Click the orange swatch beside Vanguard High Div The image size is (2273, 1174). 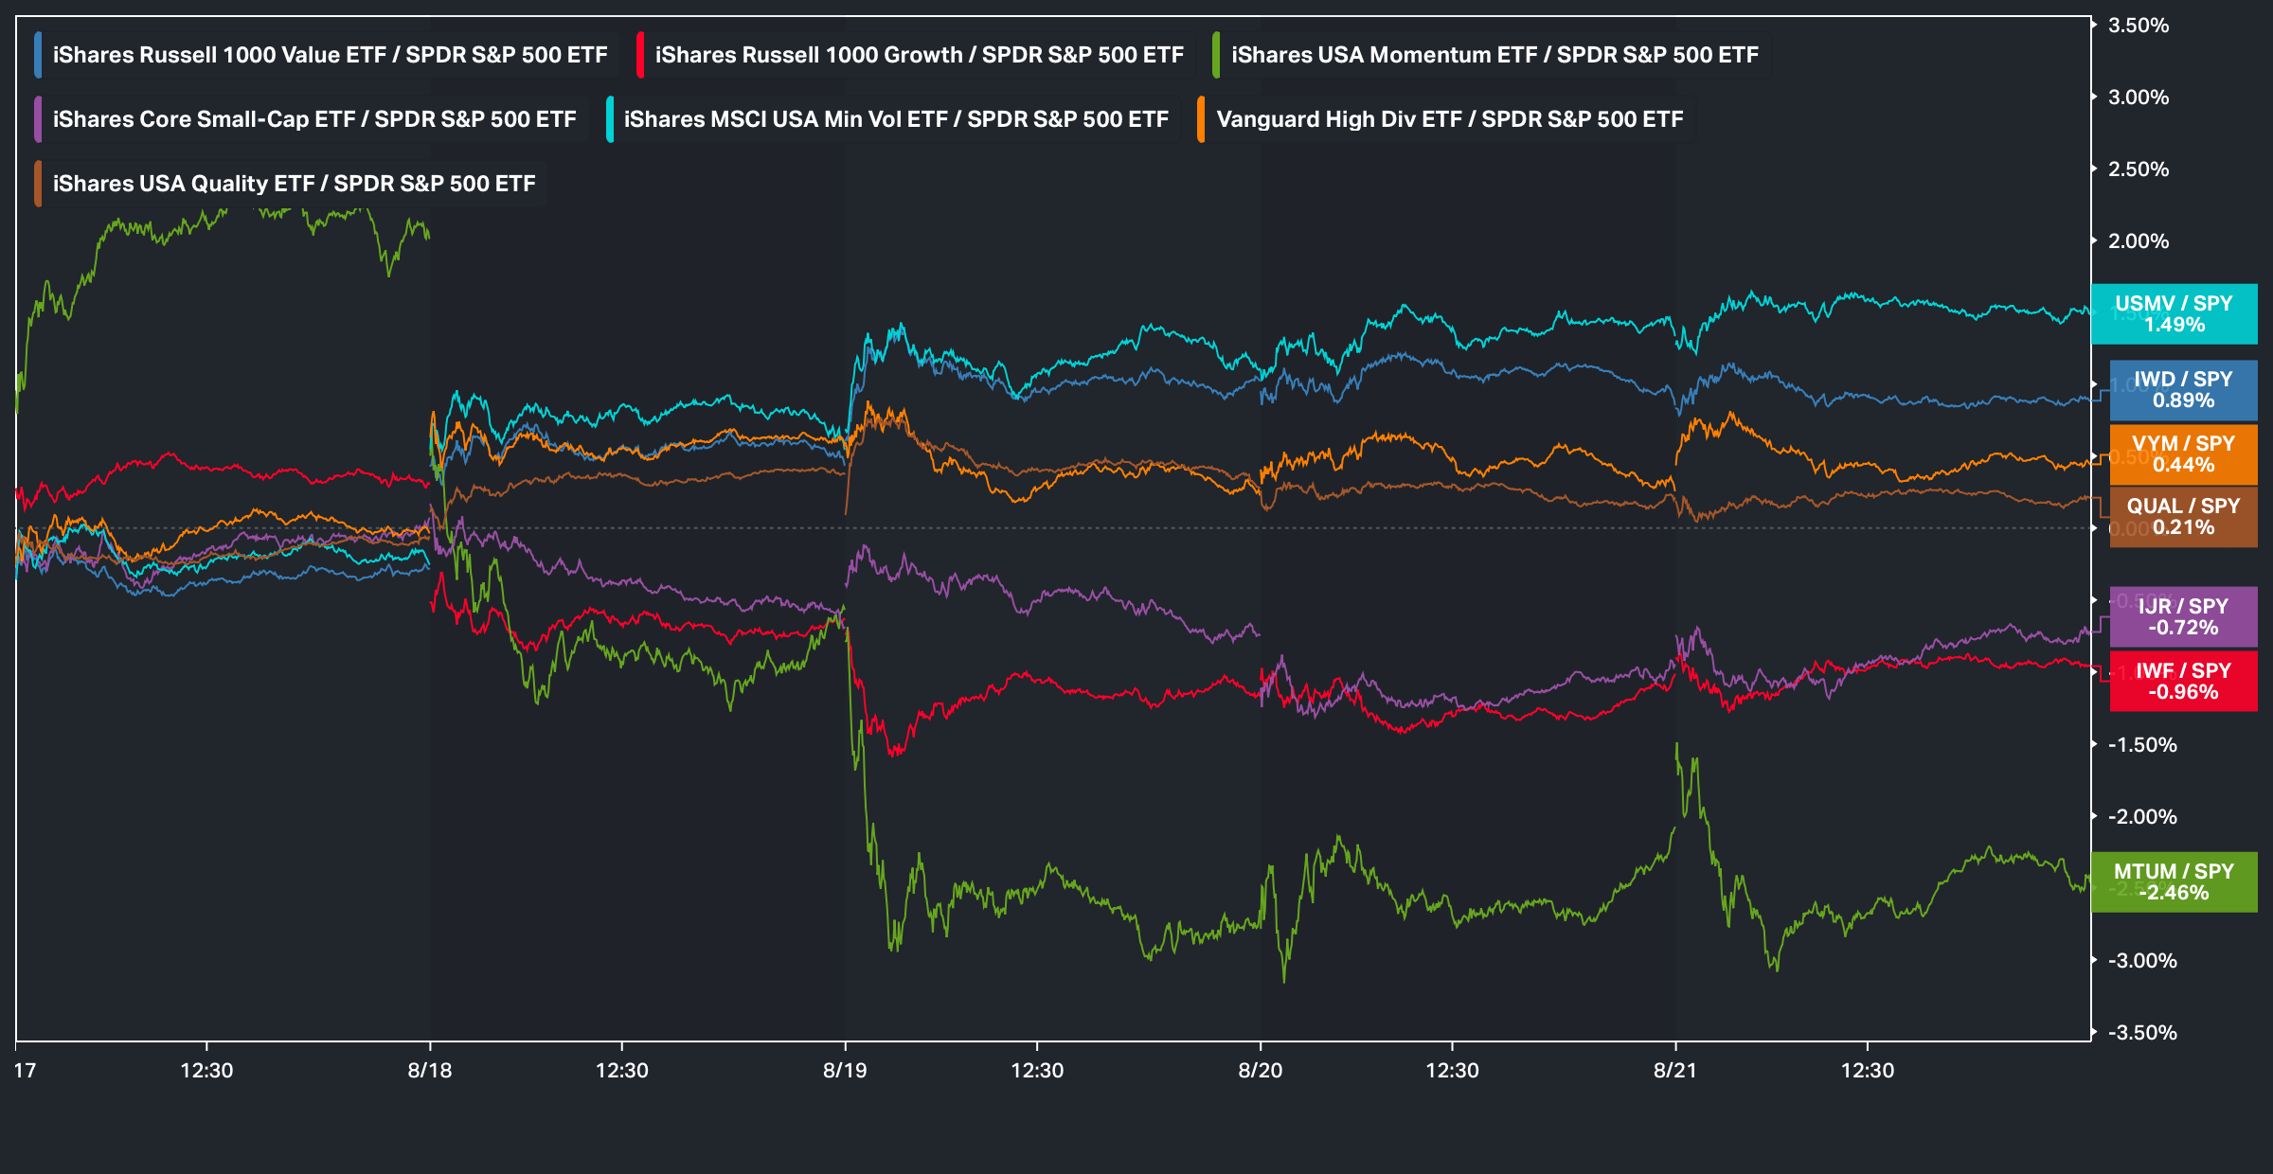tap(1201, 119)
